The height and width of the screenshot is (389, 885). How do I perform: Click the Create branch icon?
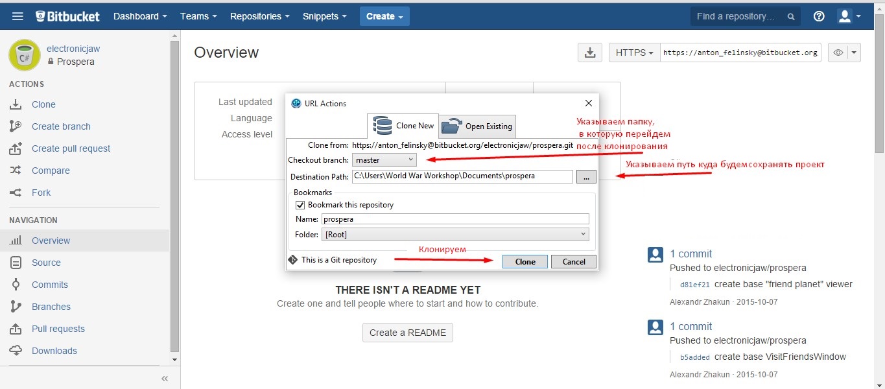pos(16,126)
